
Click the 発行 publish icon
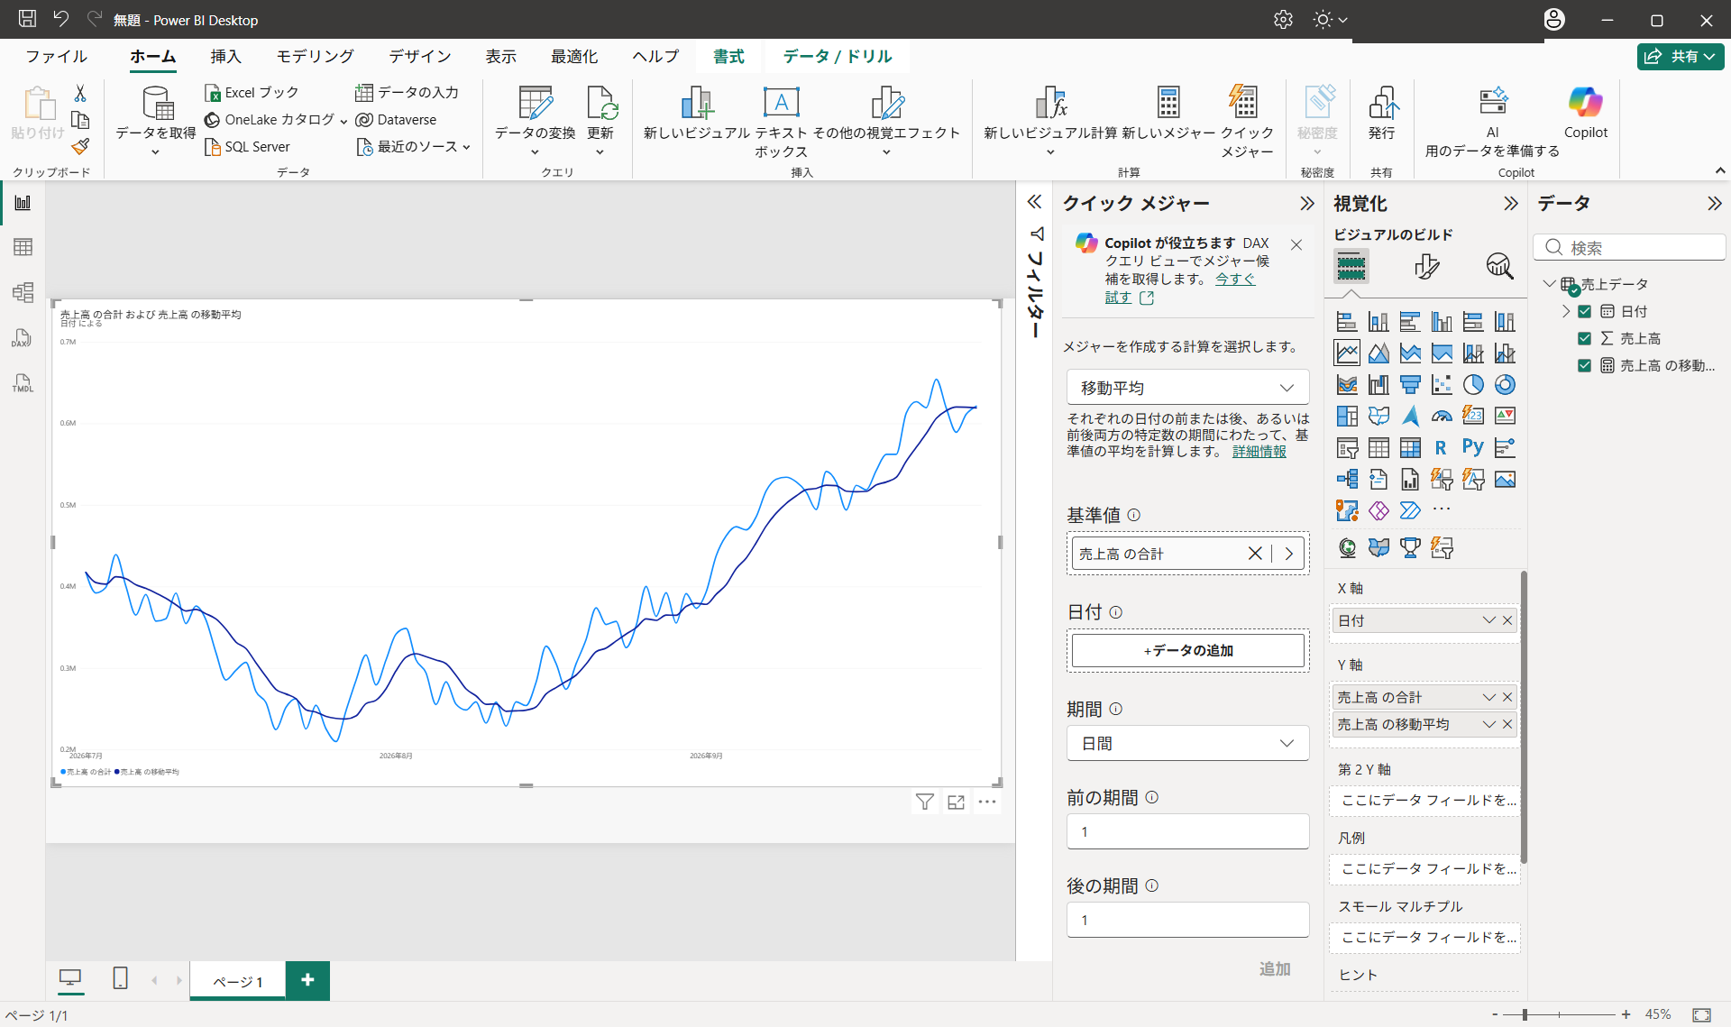1381,114
